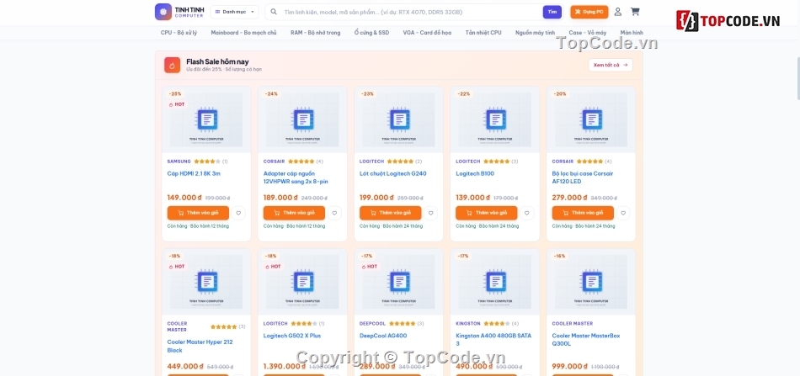
Task: Open Logitech B100 product link
Action: (475, 174)
